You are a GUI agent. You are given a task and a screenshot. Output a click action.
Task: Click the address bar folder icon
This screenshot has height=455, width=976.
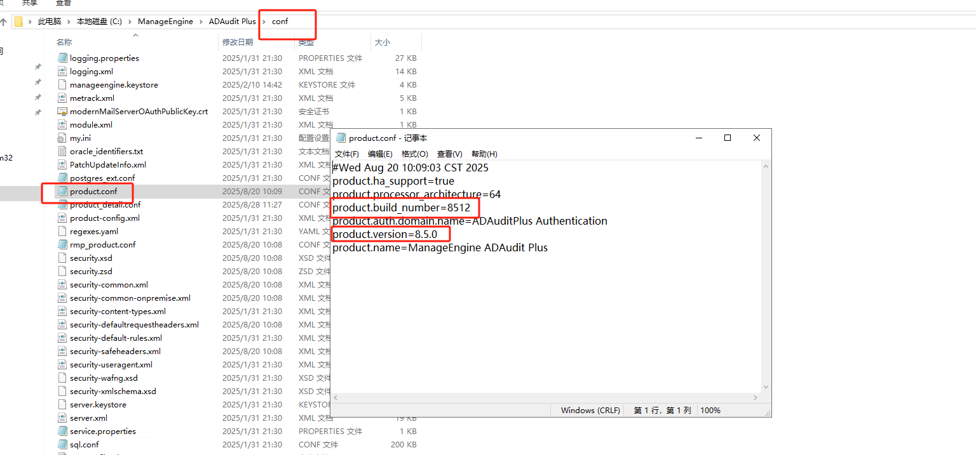[18, 21]
